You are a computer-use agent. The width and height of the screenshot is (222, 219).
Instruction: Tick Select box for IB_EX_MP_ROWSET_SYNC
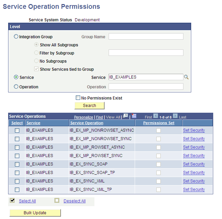click(17, 156)
